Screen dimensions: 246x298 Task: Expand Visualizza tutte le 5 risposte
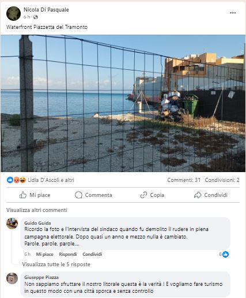click(x=56, y=265)
